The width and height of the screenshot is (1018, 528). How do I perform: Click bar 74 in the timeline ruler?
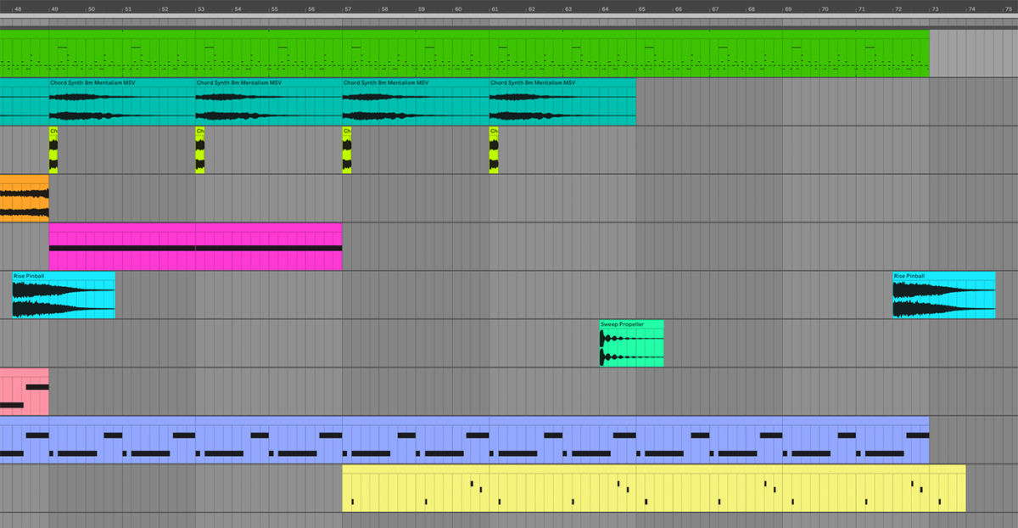(971, 8)
